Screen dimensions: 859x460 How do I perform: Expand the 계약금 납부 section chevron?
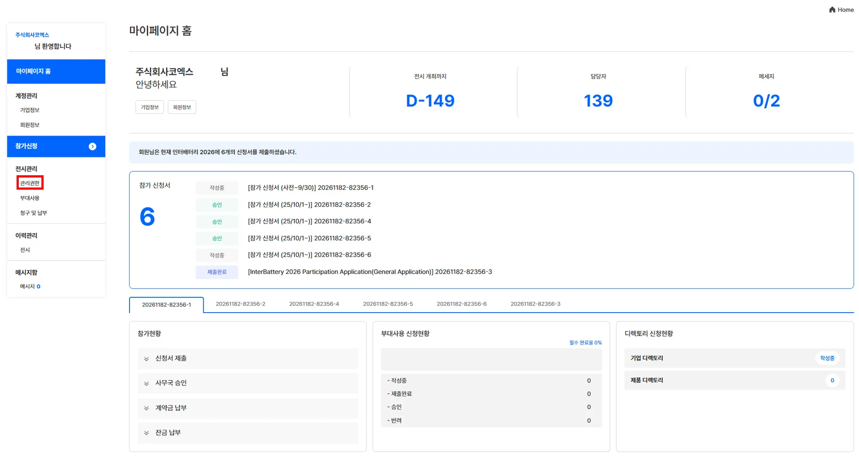click(147, 409)
